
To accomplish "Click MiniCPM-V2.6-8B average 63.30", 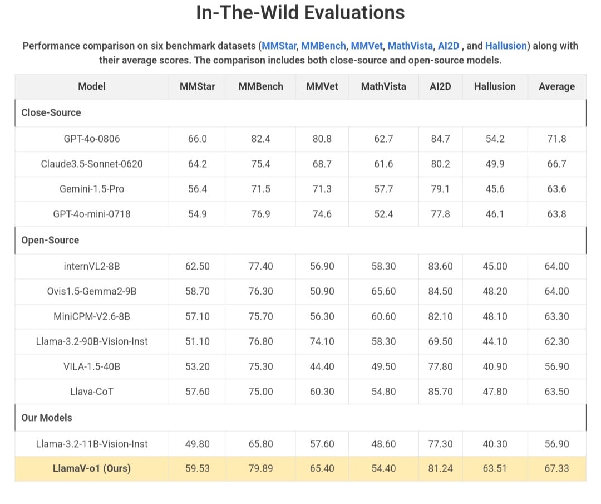I will click(x=557, y=316).
